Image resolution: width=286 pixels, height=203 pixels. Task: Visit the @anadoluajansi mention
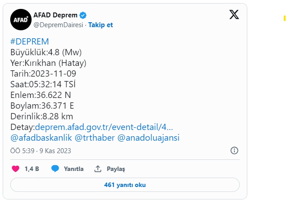pos(148,138)
